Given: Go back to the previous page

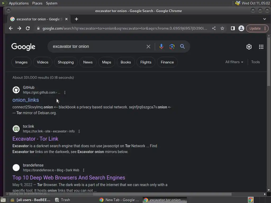Looking at the screenshot, I should tap(11, 28).
